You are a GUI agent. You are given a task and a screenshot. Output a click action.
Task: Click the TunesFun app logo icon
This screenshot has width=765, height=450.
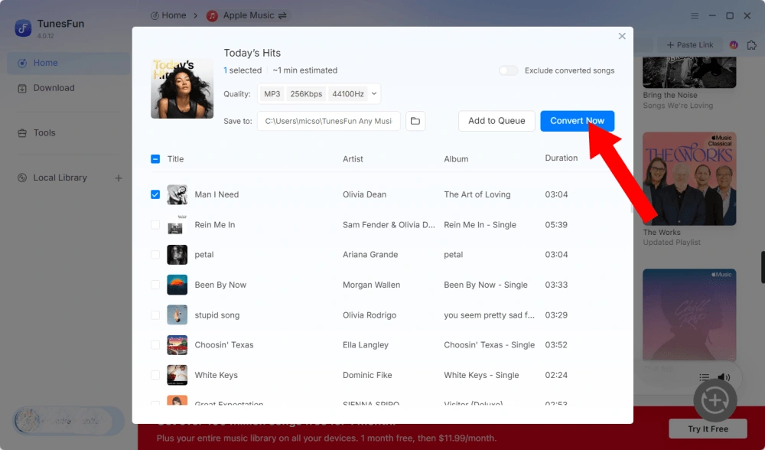(23, 28)
